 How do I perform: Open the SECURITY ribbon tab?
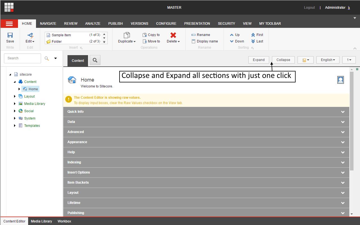tap(226, 24)
